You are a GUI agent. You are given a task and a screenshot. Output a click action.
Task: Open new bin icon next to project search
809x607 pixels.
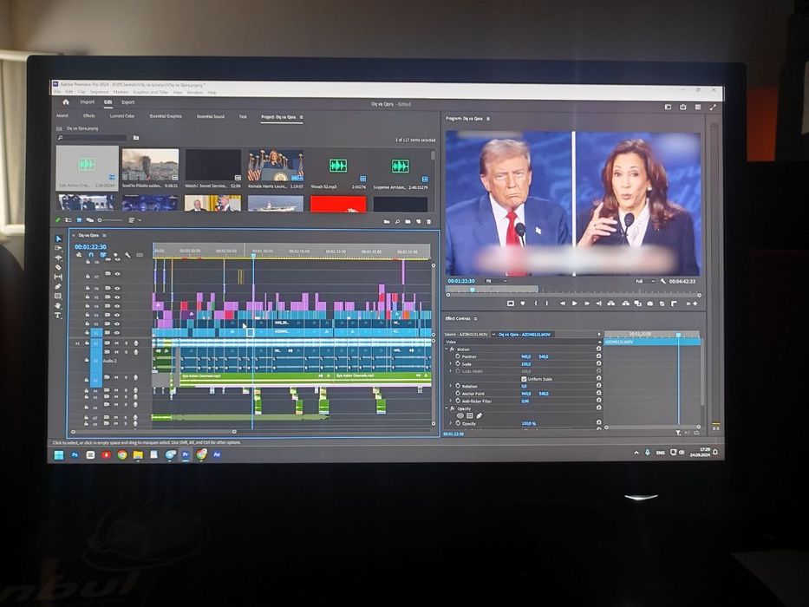(136, 138)
